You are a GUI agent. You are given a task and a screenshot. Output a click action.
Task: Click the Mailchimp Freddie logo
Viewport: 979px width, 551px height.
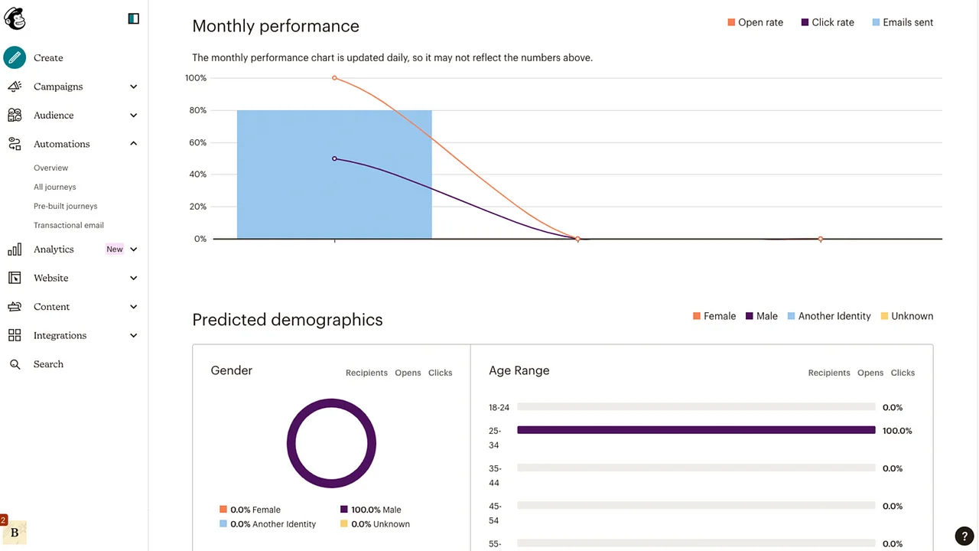pyautogui.click(x=15, y=18)
